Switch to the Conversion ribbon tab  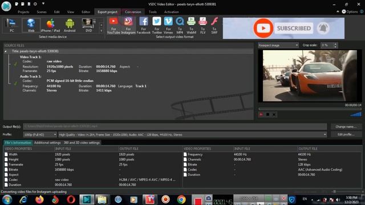(x=133, y=12)
